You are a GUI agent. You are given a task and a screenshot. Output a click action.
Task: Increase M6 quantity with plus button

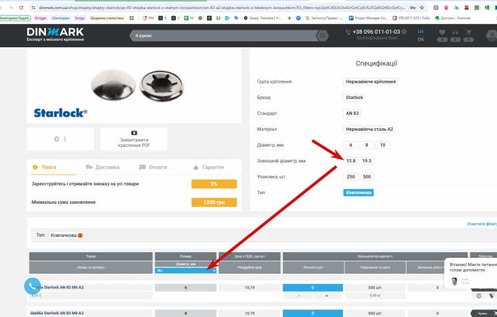pyautogui.click(x=327, y=296)
